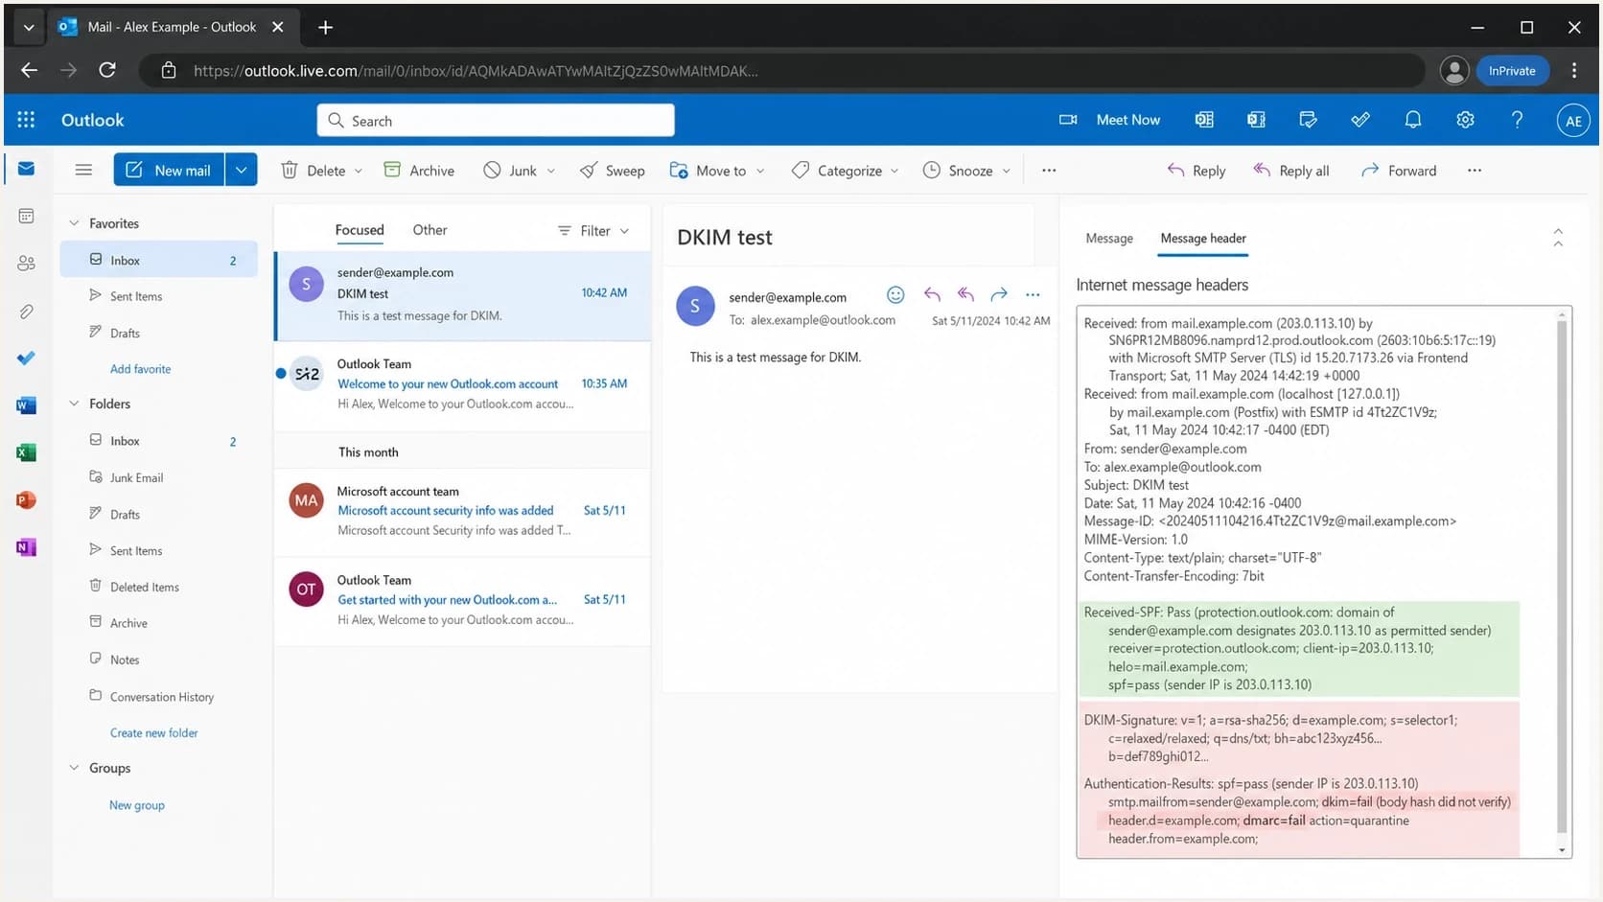
Task: Click the New mail button
Action: (170, 170)
